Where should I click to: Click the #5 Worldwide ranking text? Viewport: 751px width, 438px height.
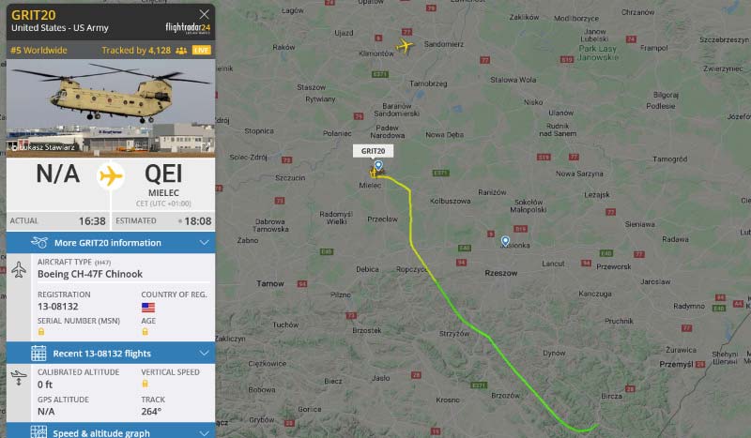[38, 51]
